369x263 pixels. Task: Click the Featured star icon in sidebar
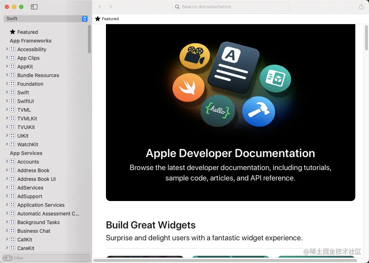[x=13, y=32]
